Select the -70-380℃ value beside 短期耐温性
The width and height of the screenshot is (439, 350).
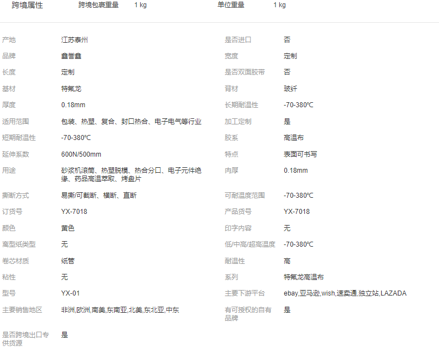pos(76,138)
